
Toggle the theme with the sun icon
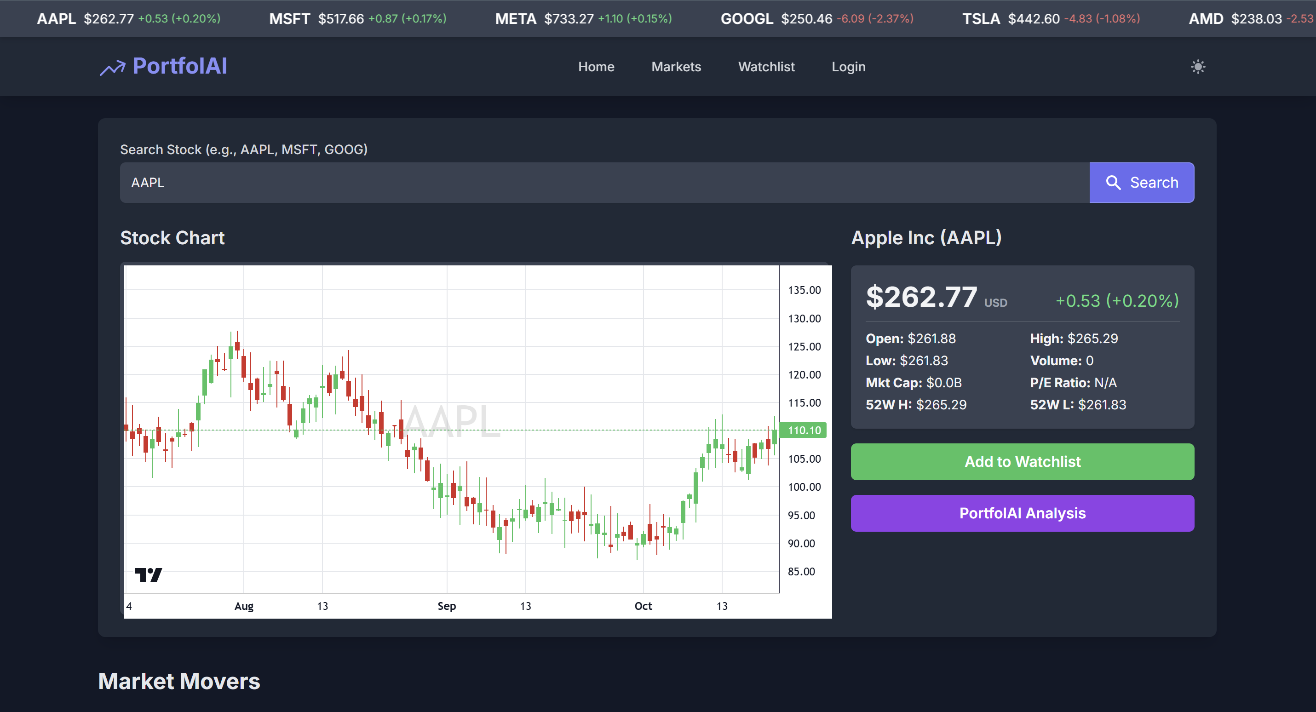coord(1198,67)
